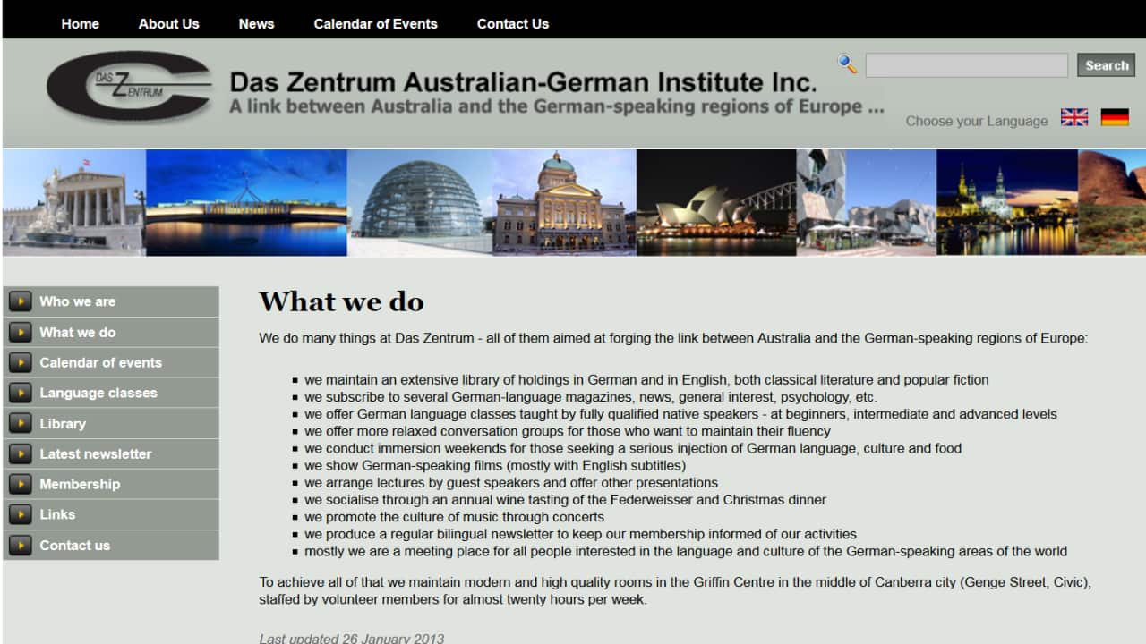Select 'Calendar of events' in left sidebar

click(101, 362)
